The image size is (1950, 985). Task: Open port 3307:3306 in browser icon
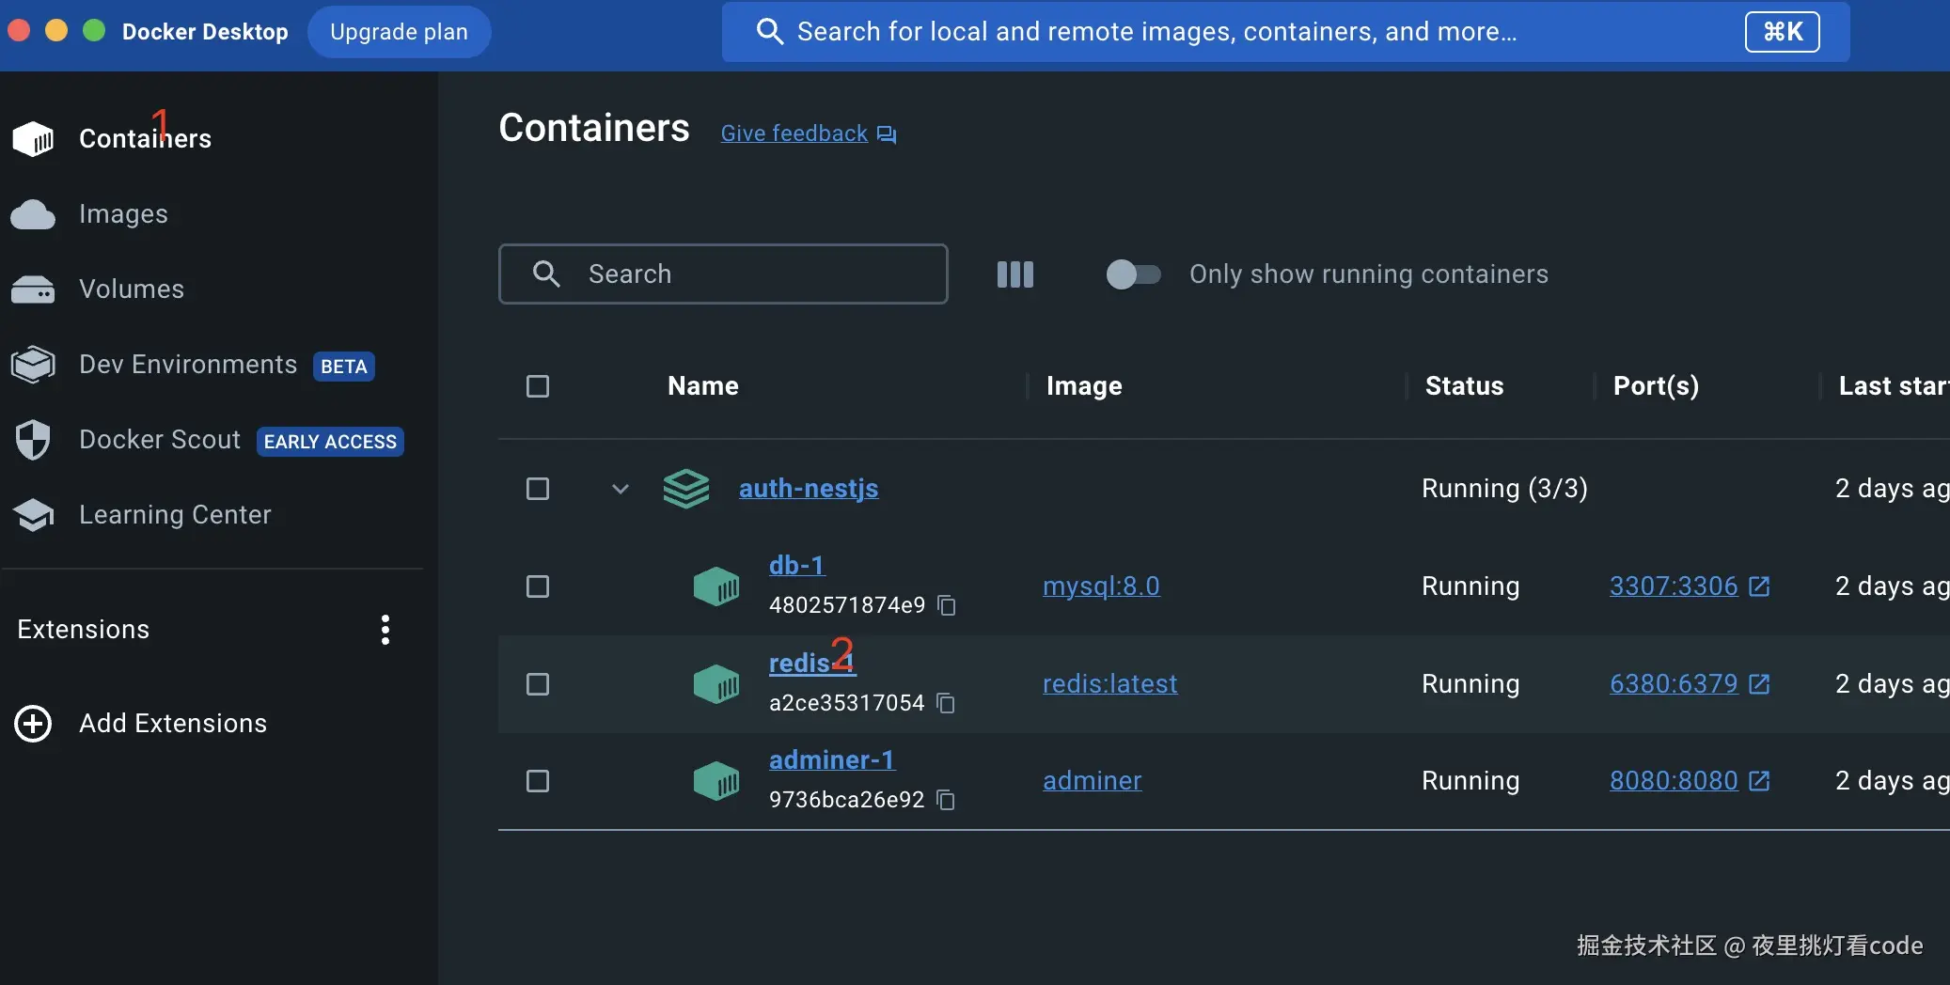pos(1759,586)
